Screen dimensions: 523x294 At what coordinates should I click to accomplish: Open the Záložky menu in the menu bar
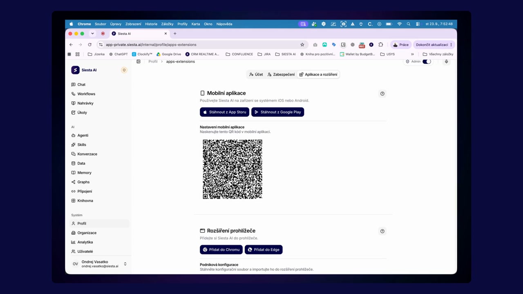168,24
